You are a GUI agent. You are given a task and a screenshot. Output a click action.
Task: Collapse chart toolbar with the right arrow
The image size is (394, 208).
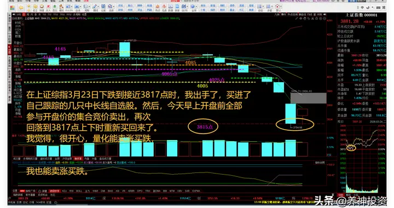pyautogui.click(x=325, y=15)
